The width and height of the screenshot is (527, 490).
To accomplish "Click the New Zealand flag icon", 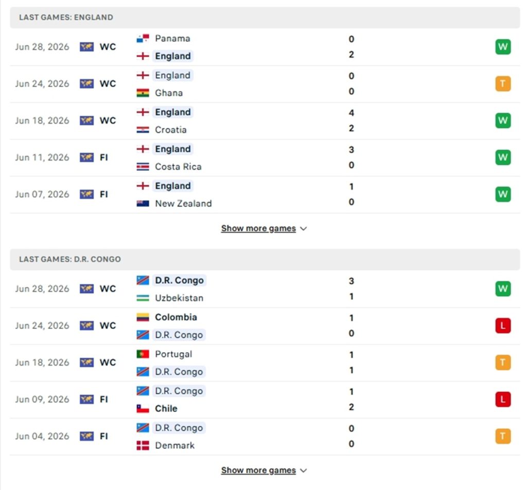I will point(143,203).
